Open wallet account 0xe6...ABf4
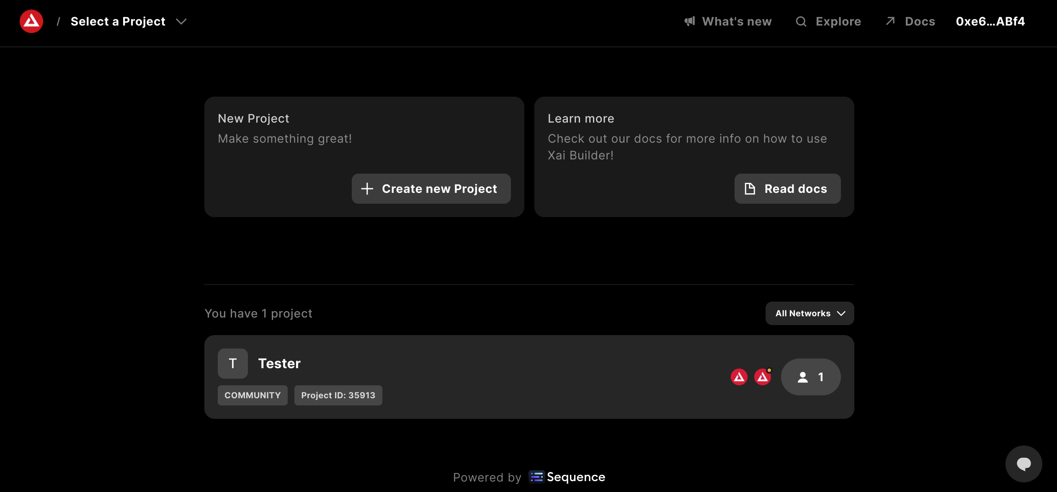 point(990,21)
